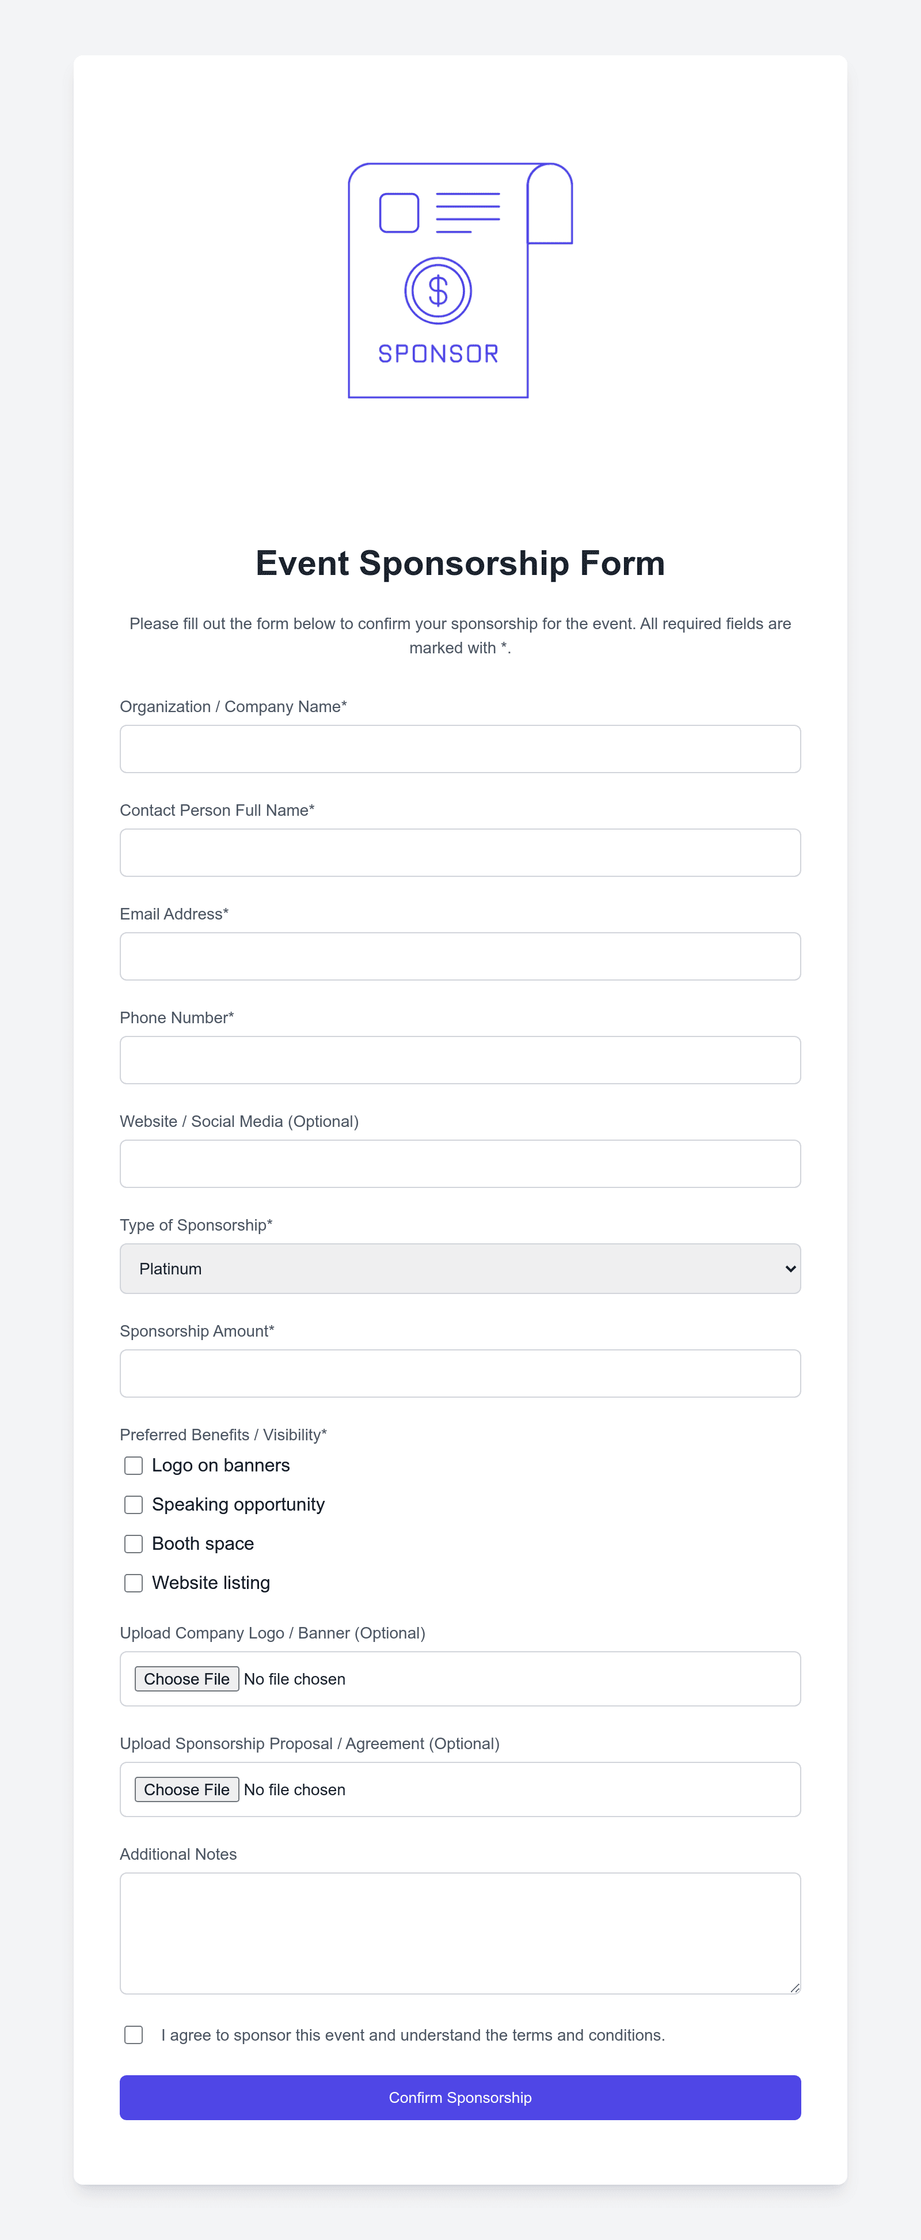Screen dimensions: 921x2240
Task: Enable the Speaking opportunity option
Action: pos(133,1504)
